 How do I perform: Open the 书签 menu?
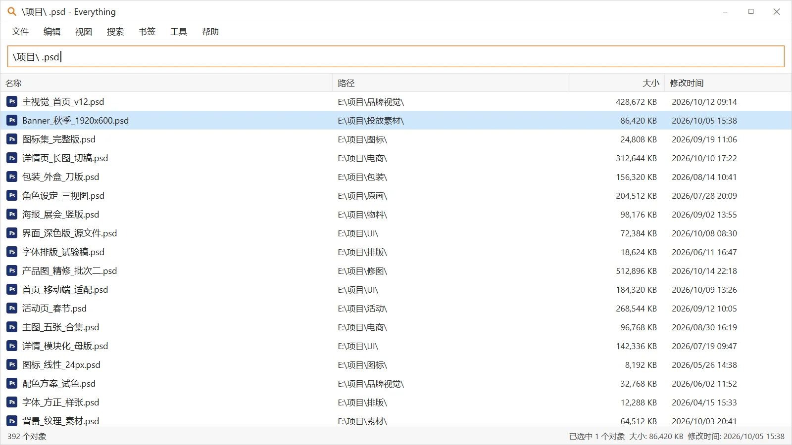[147, 32]
